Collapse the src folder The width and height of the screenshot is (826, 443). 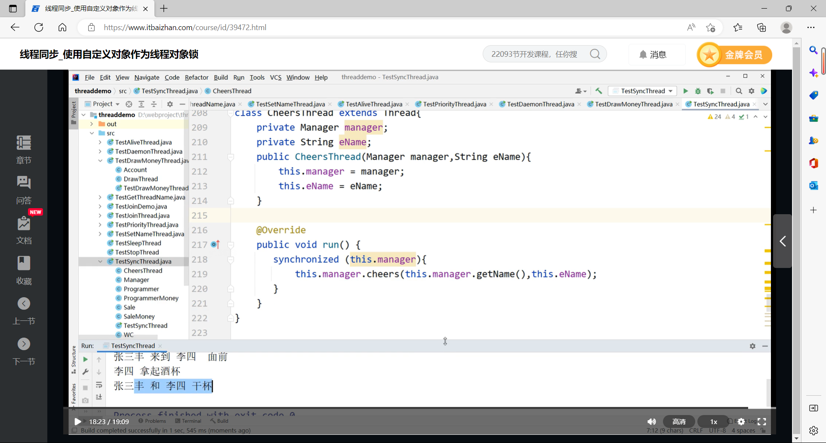click(92, 133)
